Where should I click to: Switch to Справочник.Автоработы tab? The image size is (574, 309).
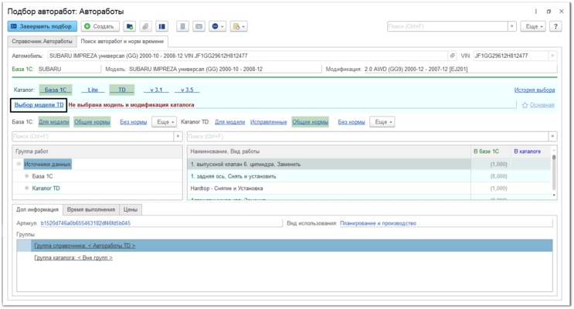coord(42,42)
